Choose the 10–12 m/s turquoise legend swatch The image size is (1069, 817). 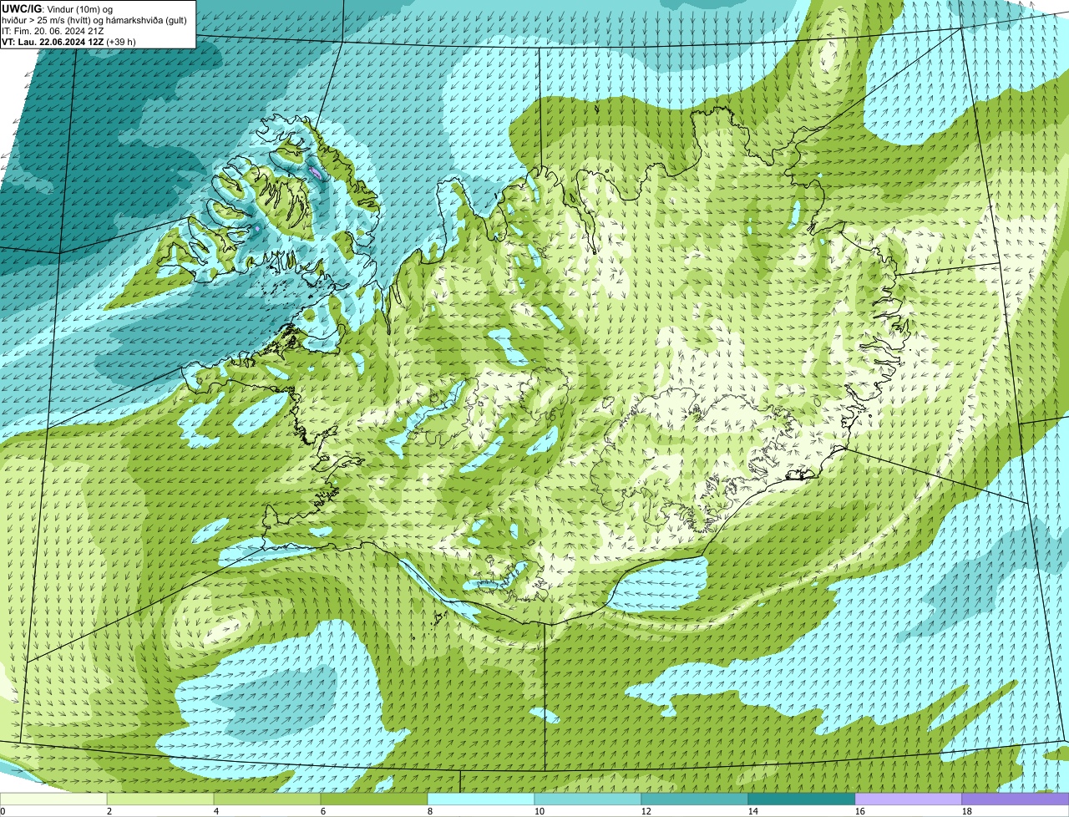(588, 799)
